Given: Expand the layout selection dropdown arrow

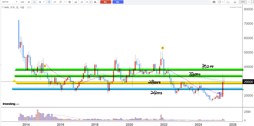Looking at the screenshot, I should (223, 2).
